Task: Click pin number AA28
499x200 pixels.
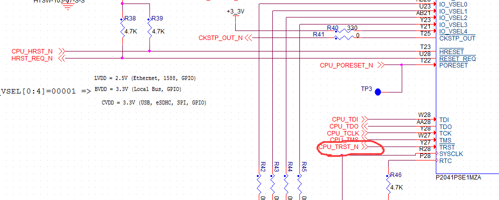Action: click(424, 121)
